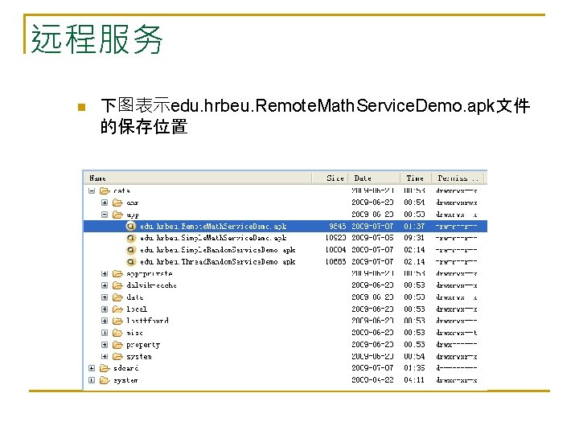This screenshot has width=579, height=434.
Task: Expand the dalvik-cache folder node
Action: pos(105,285)
